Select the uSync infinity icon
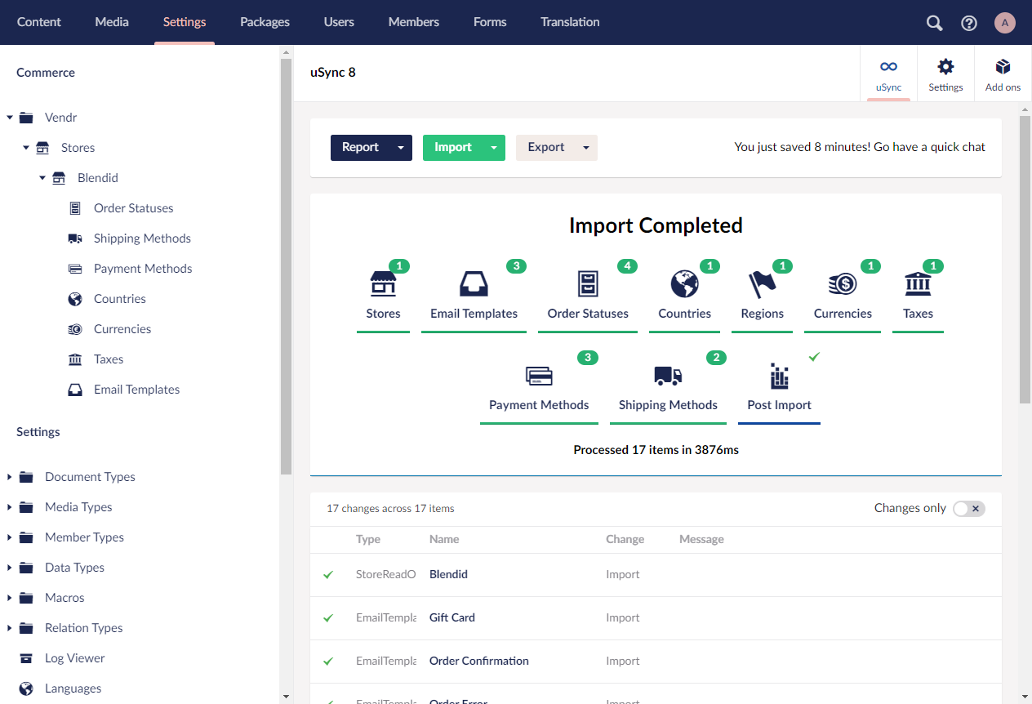1032x704 pixels. pos(888,66)
